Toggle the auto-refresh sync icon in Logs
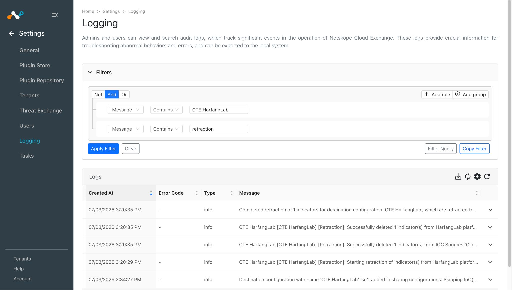Screen dimensions: 512x290 [468, 177]
